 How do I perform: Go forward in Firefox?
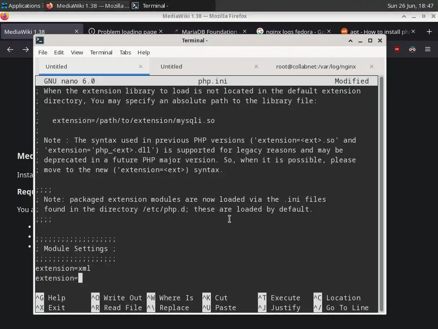(26, 50)
